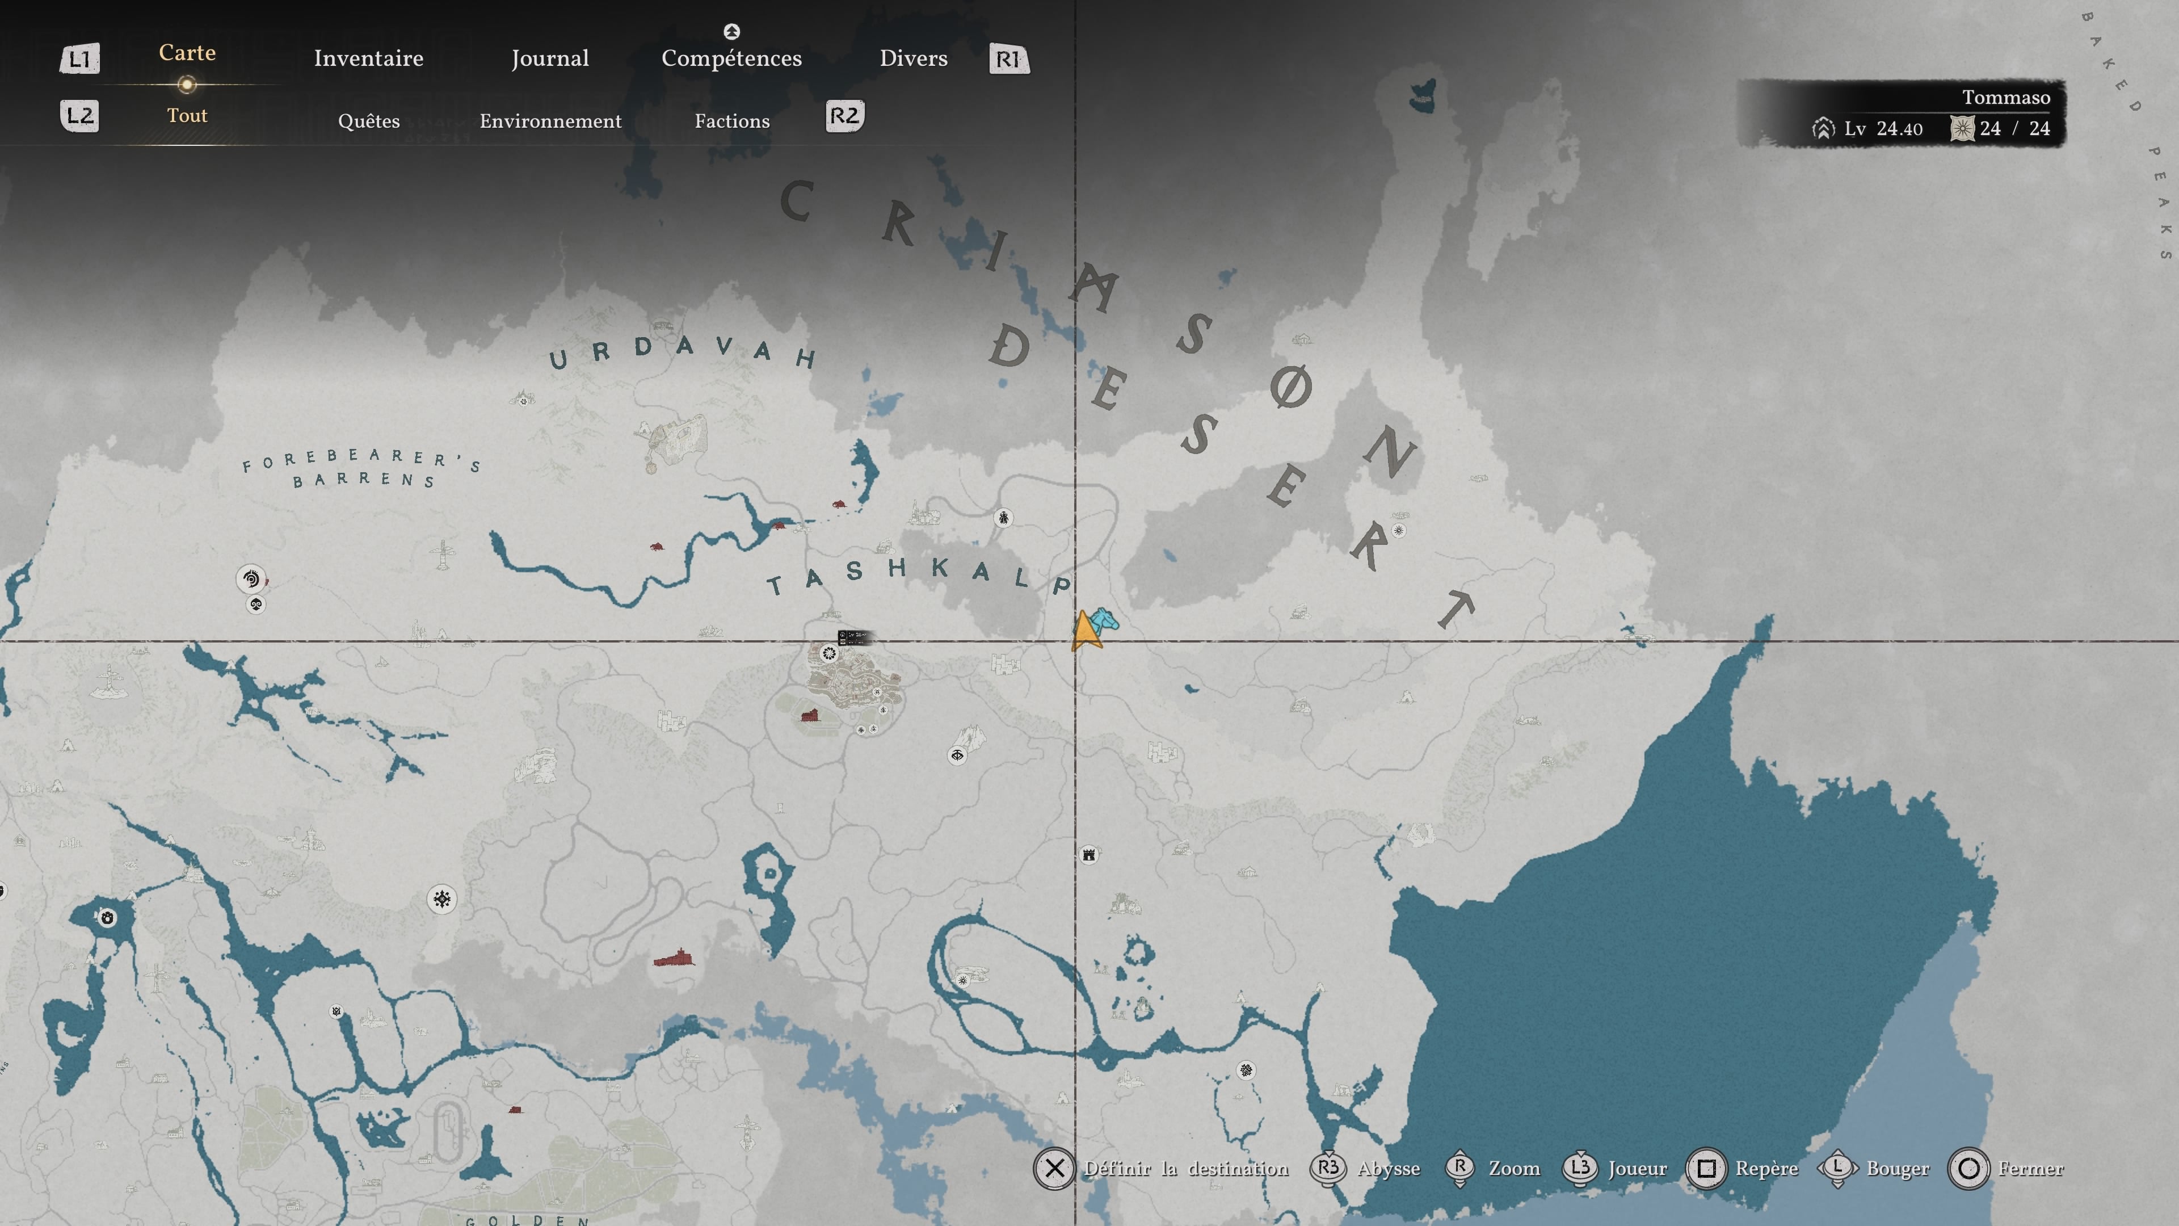Select the castle tower map icon

[1089, 855]
